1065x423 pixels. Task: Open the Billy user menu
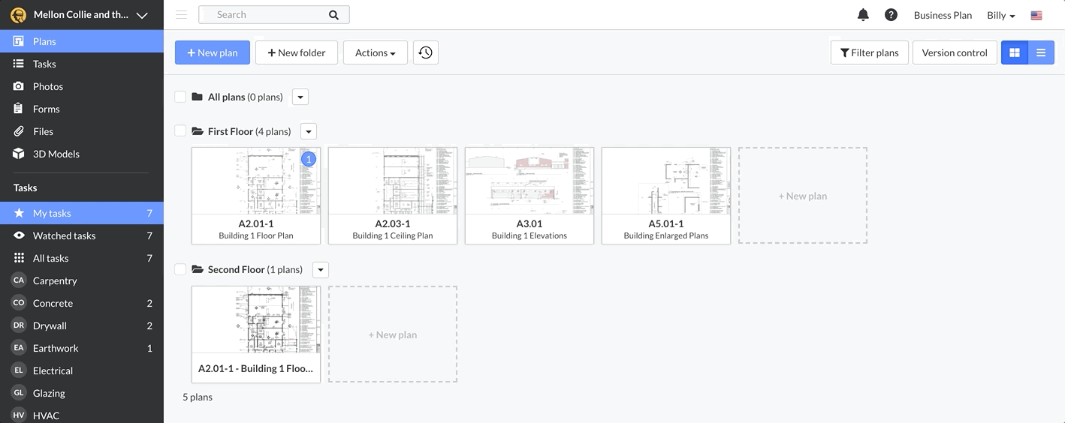click(1000, 15)
